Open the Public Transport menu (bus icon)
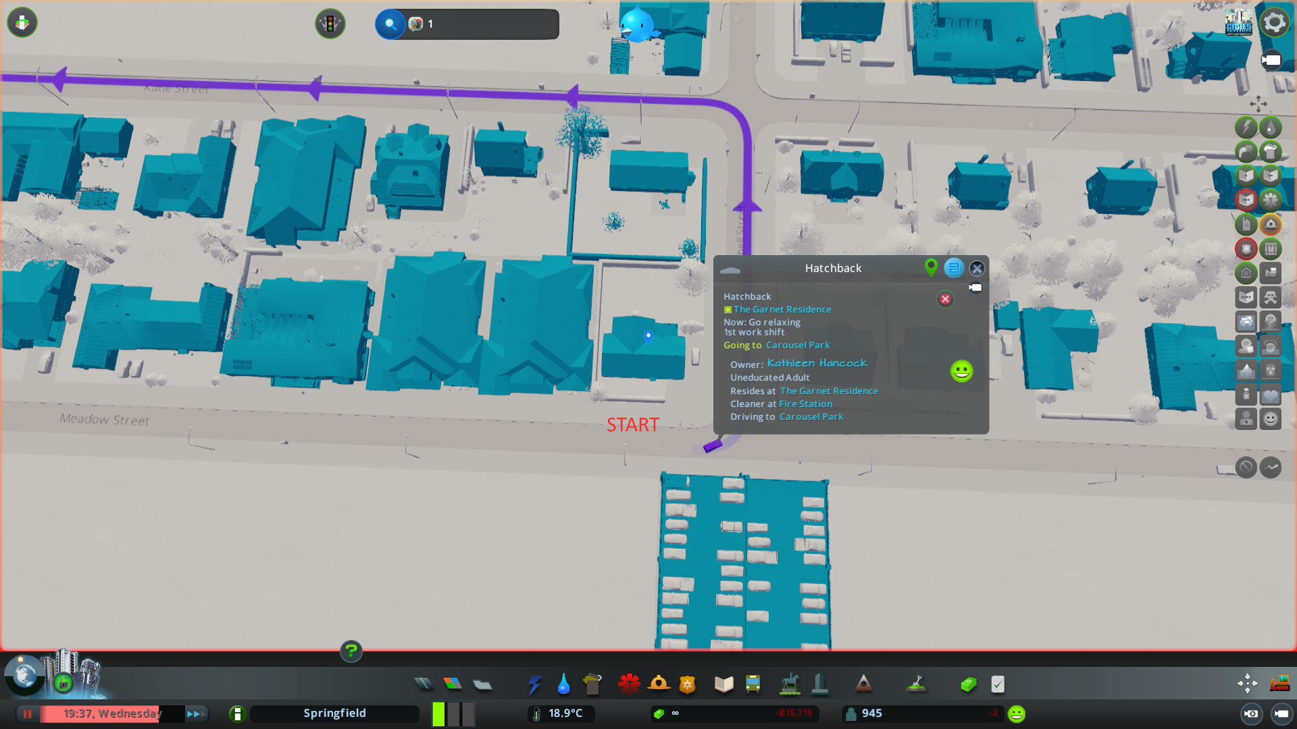Viewport: 1297px width, 729px height. coord(753,684)
